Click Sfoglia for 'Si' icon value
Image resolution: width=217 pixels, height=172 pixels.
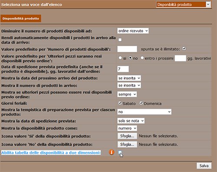[x=127, y=136]
